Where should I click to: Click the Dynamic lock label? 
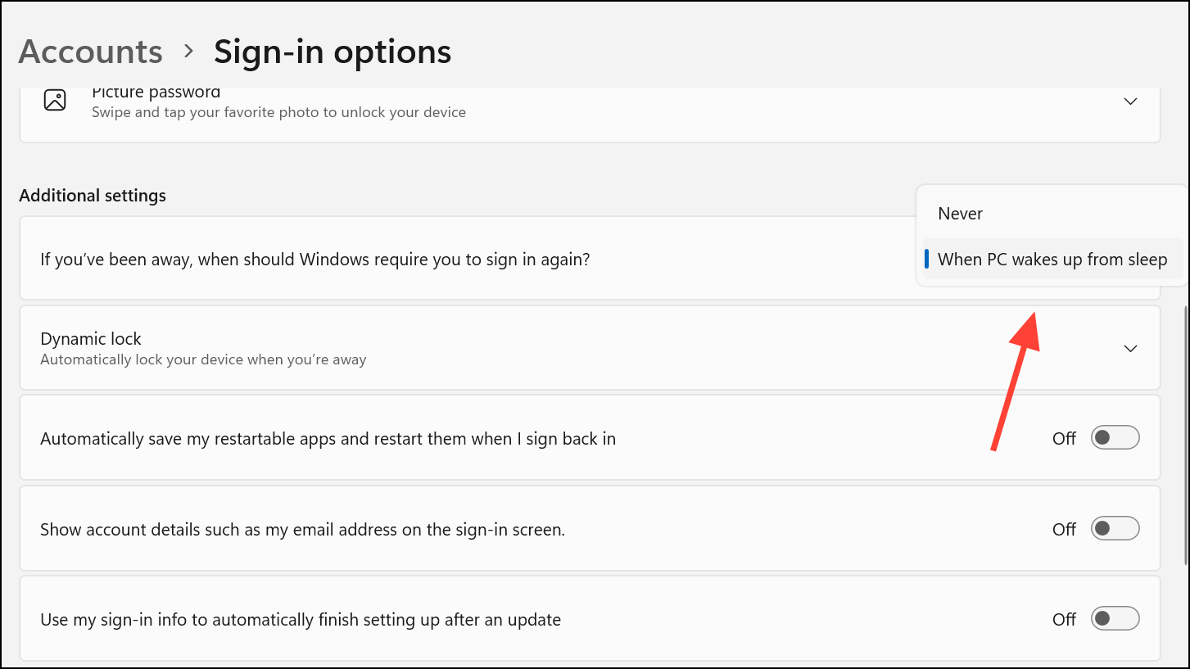(x=91, y=339)
